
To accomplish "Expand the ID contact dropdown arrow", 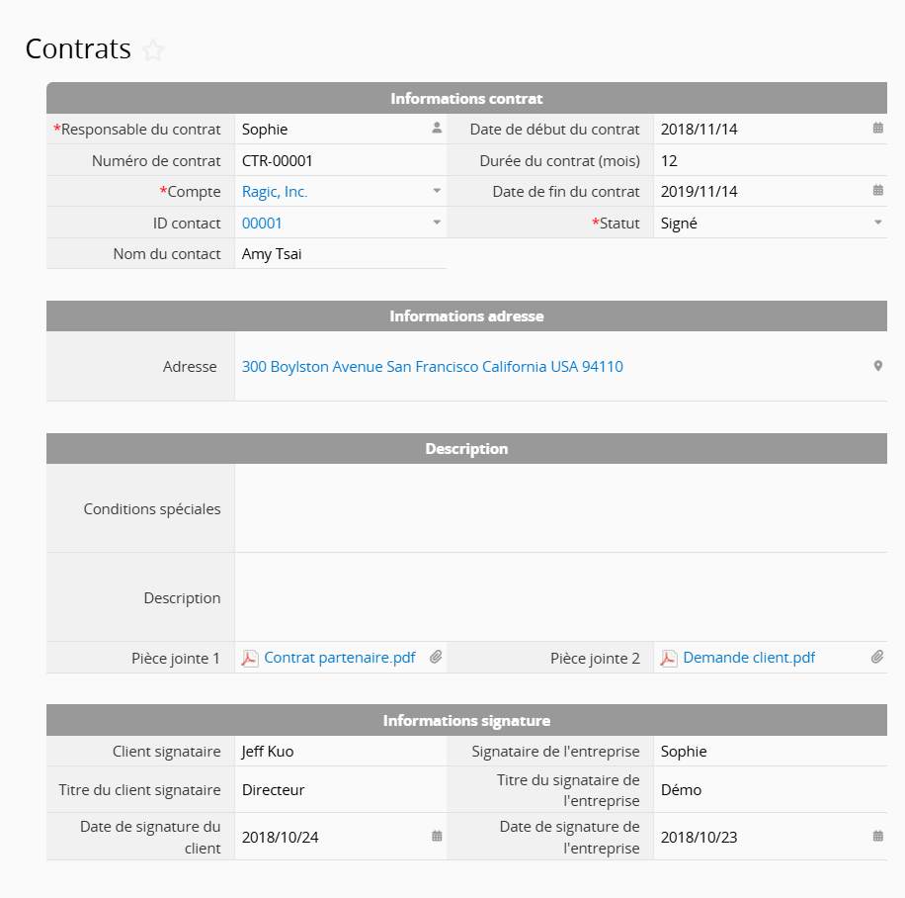I will click(x=437, y=224).
